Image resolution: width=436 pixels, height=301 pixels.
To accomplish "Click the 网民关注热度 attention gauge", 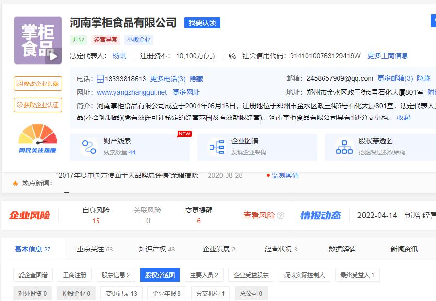I will point(37,143).
